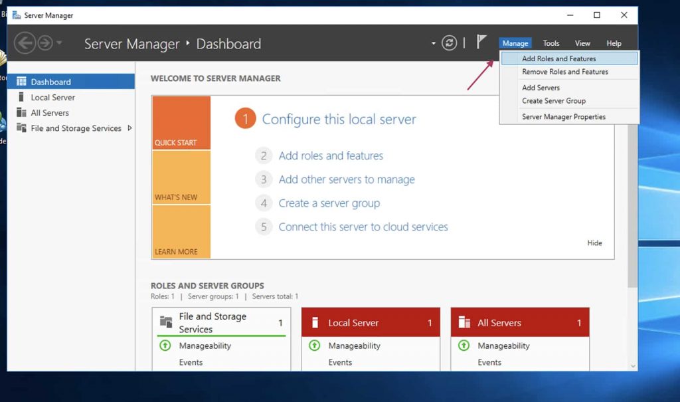Open the notifications flag icon
This screenshot has height=402, width=680.
pyautogui.click(x=481, y=43)
